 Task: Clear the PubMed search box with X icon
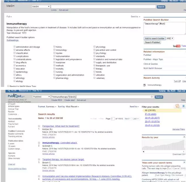point(152,97)
